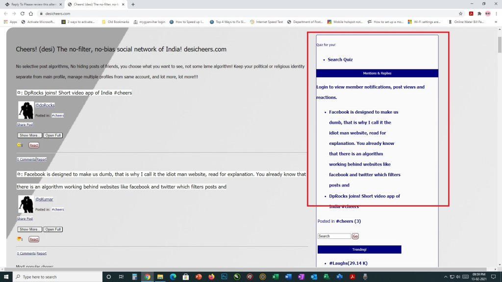Viewport: 502px width, 282px height.
Task: Open Photoshop from taskbar
Action: (x=224, y=277)
